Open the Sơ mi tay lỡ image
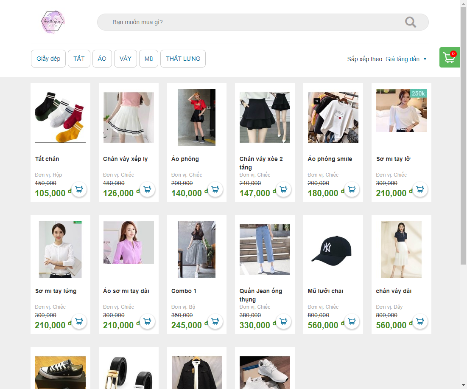The width and height of the screenshot is (467, 389). 402,110
